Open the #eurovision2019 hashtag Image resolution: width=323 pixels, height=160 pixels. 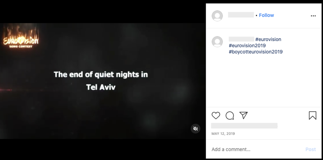tap(247, 46)
